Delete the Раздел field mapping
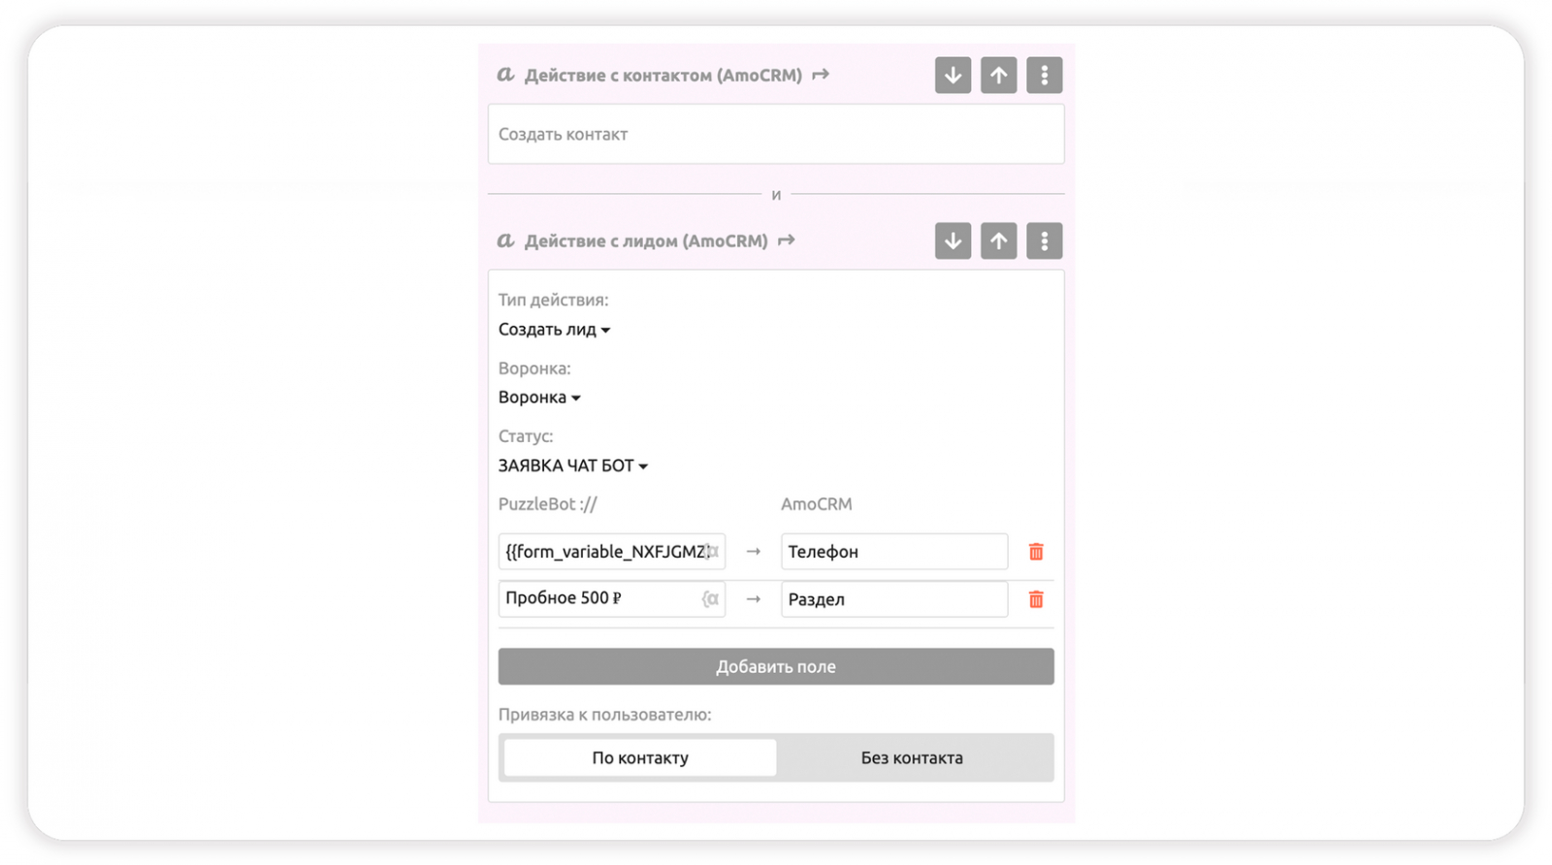Image resolution: width=1552 pixels, height=865 pixels. coord(1036,599)
